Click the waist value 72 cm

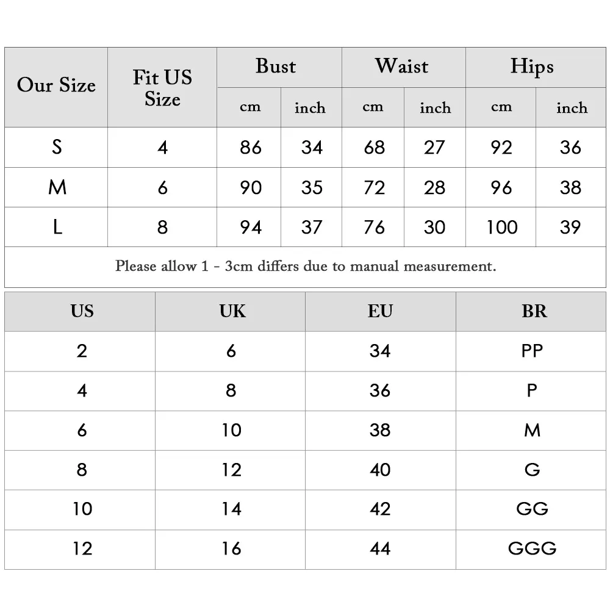click(373, 187)
